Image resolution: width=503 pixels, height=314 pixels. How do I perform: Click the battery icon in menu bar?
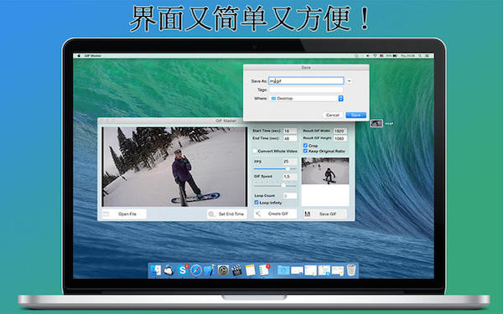tap(395, 56)
